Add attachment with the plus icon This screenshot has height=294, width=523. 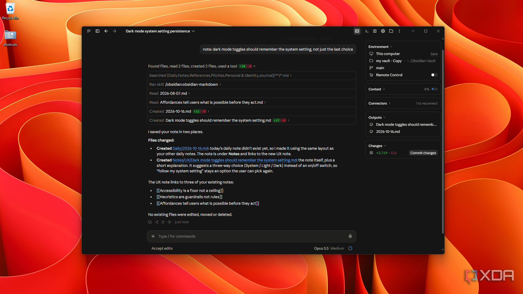tap(153, 236)
